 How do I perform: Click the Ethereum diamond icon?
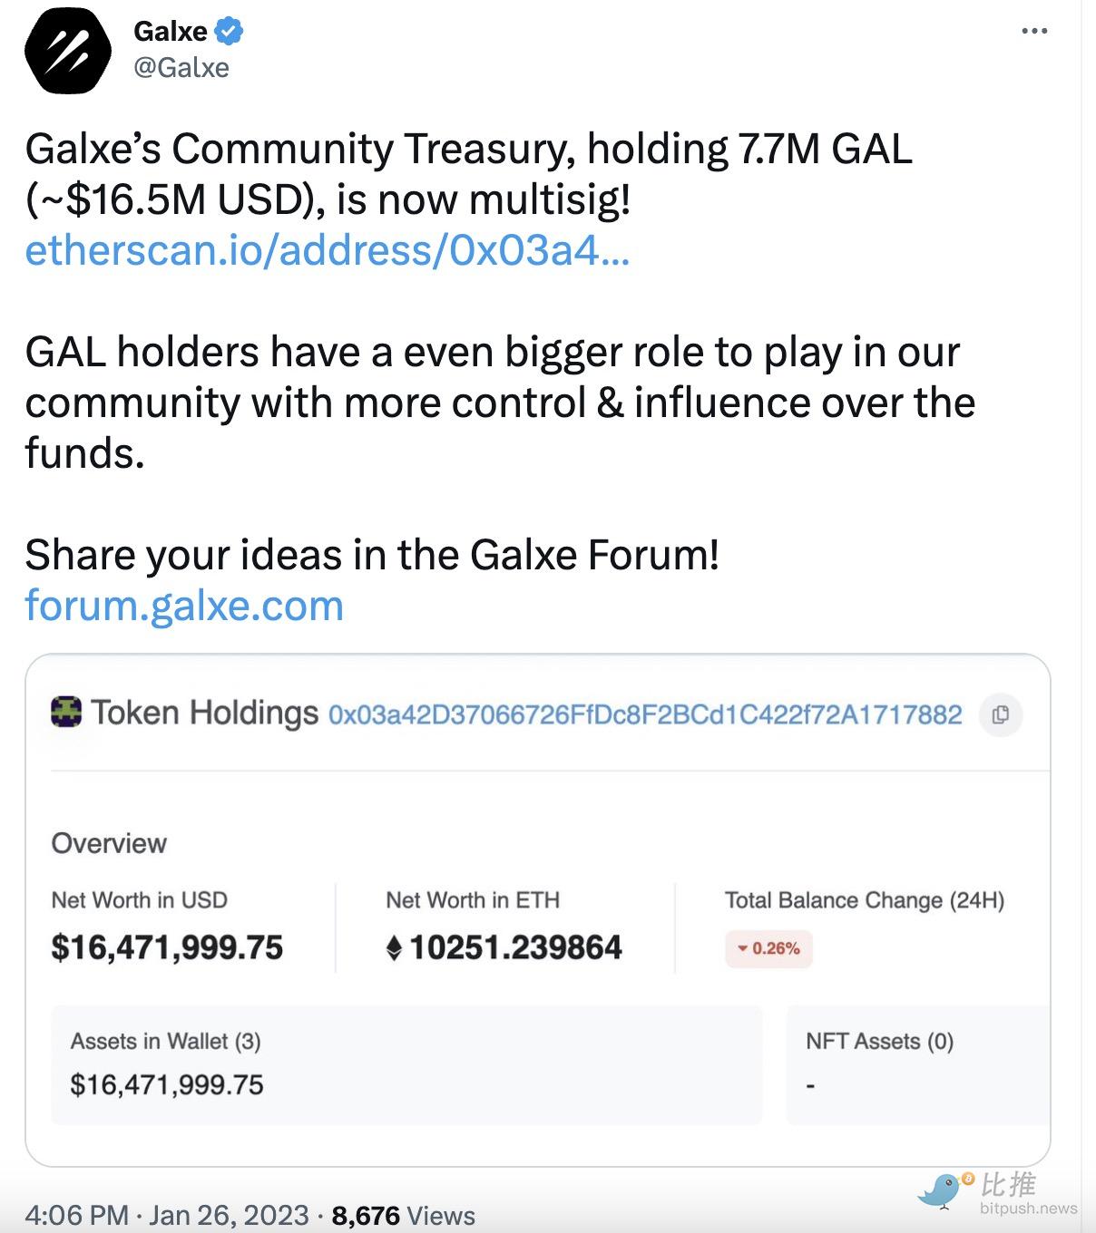[394, 948]
